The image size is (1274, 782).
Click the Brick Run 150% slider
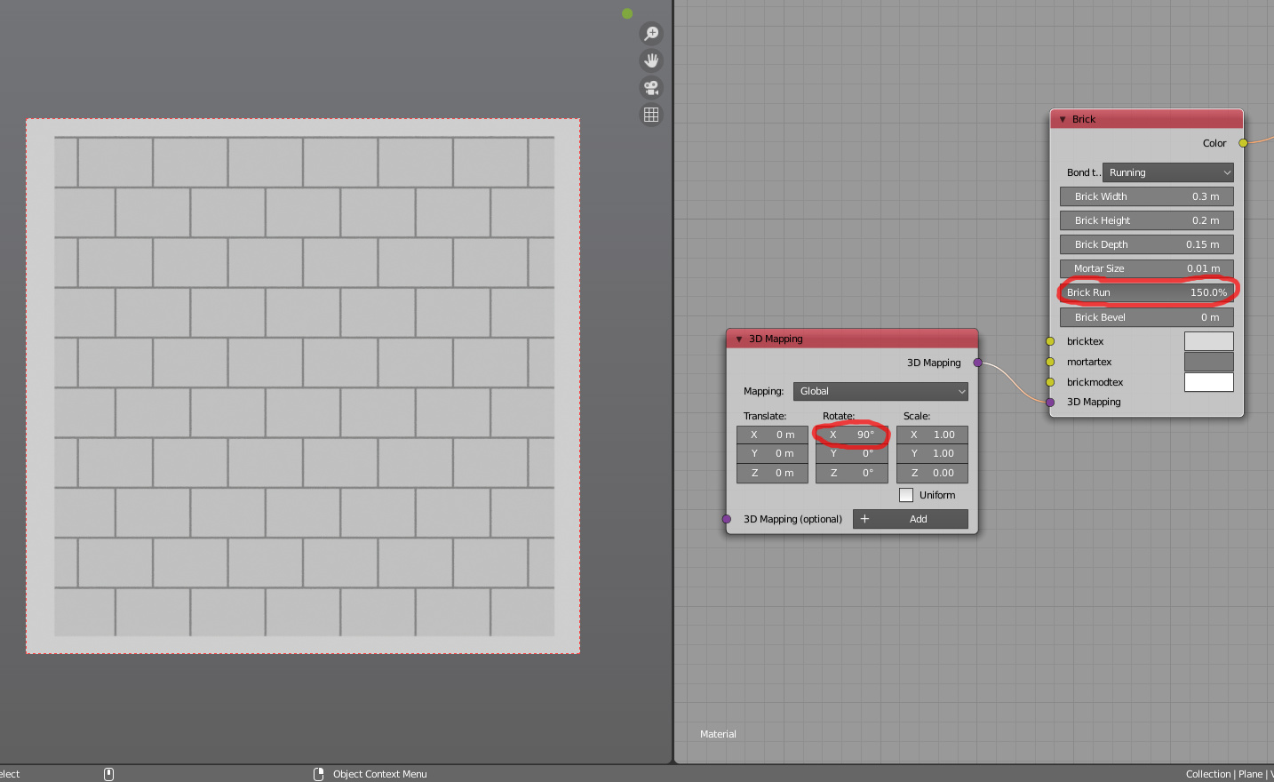click(1146, 292)
